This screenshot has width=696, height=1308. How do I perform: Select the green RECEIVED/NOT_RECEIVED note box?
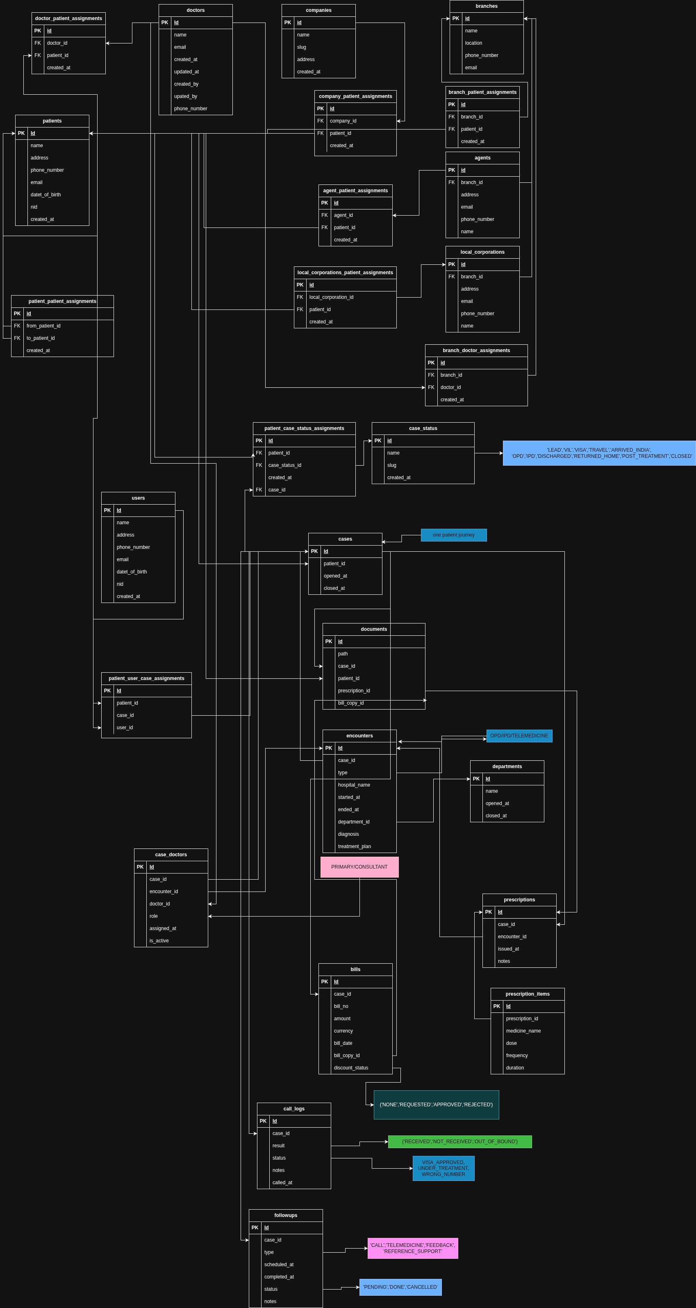point(459,1142)
